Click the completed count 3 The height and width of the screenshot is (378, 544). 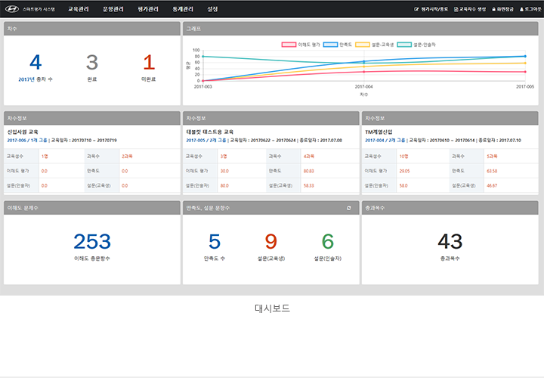[x=92, y=63]
